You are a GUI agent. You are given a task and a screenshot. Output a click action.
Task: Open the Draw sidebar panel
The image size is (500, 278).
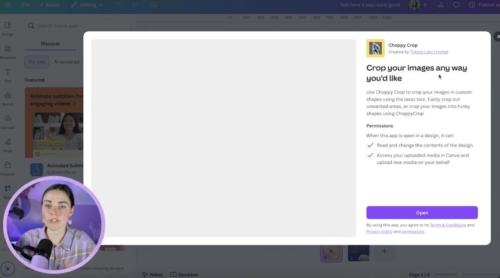tap(7, 145)
